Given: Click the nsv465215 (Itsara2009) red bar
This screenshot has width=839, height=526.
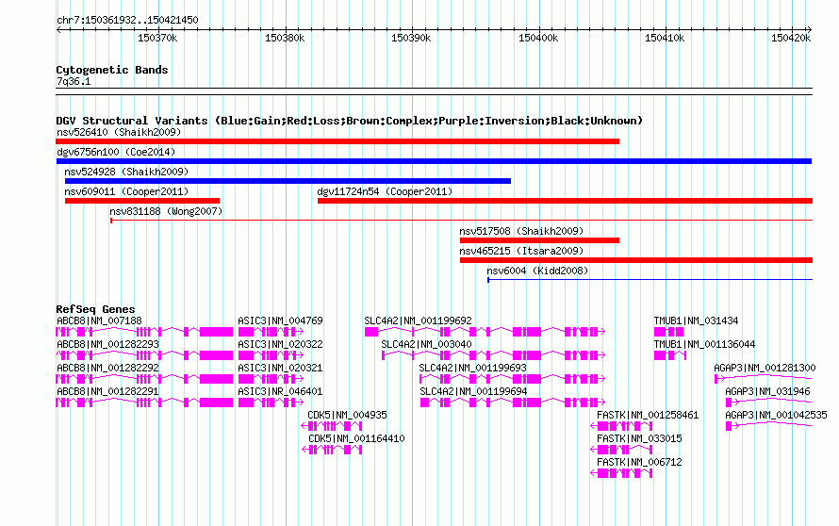Looking at the screenshot, I should tap(636, 260).
